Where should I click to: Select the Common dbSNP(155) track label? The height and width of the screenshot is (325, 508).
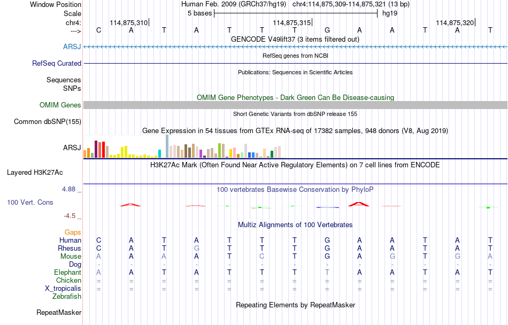(47, 121)
